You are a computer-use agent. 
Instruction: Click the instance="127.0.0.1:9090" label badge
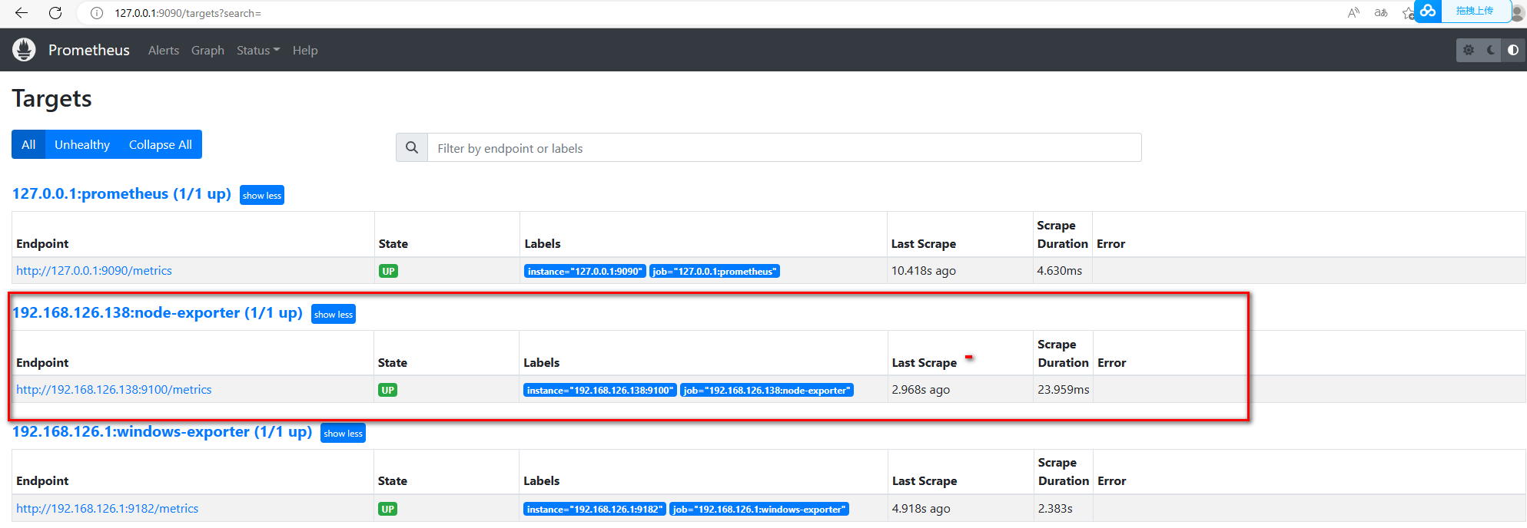coord(585,271)
